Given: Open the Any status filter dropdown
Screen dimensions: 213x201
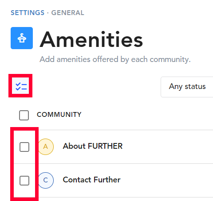Looking at the screenshot, I should [x=187, y=87].
